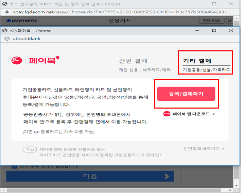The height and width of the screenshot is (194, 241).
Task: Click the padlock icon in xpay window
Action: (7, 12)
